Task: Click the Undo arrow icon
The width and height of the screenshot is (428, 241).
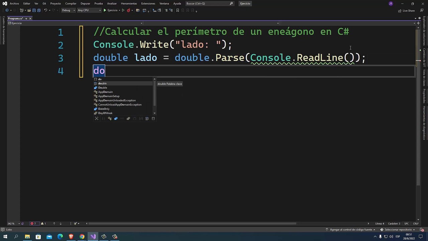Action: pyautogui.click(x=45, y=10)
